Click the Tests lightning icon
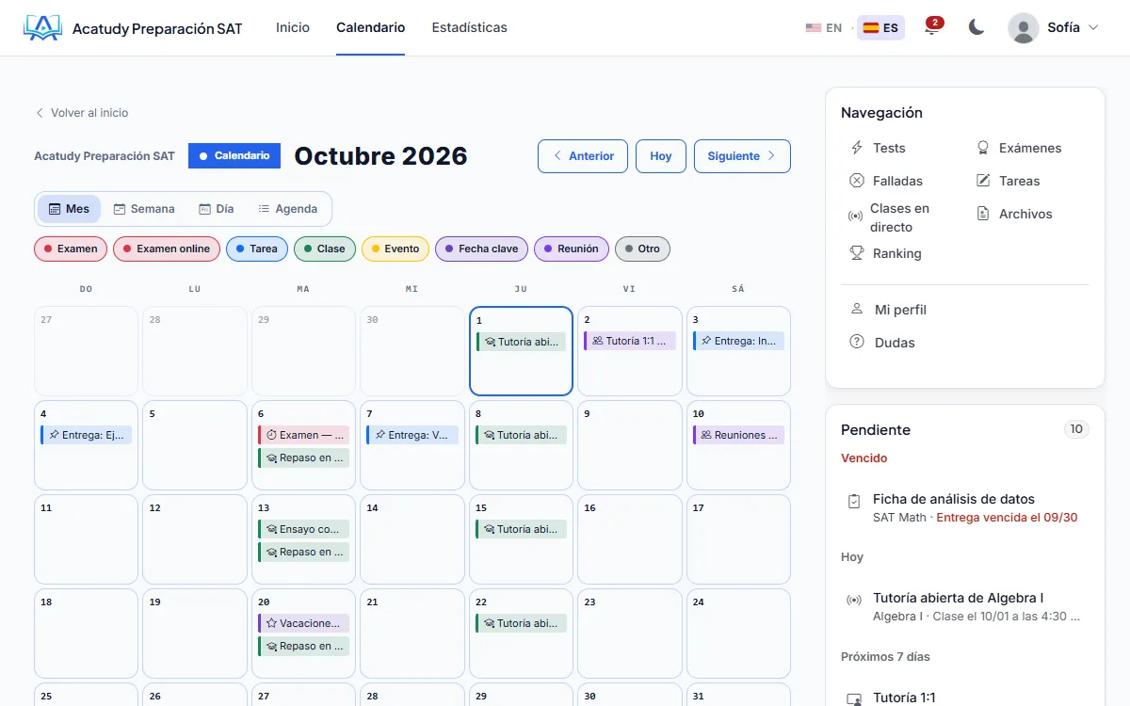 (857, 148)
